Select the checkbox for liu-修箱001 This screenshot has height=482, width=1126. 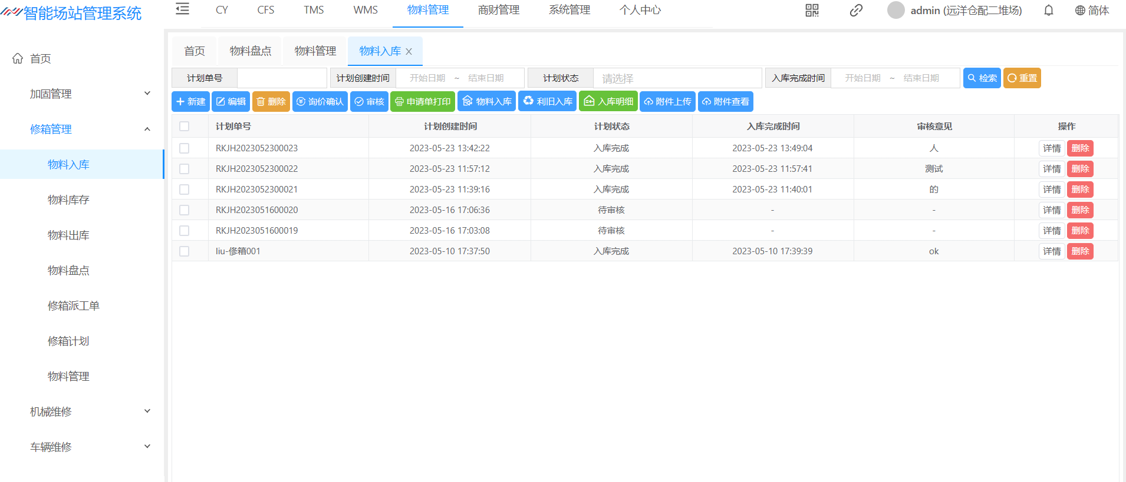point(185,251)
